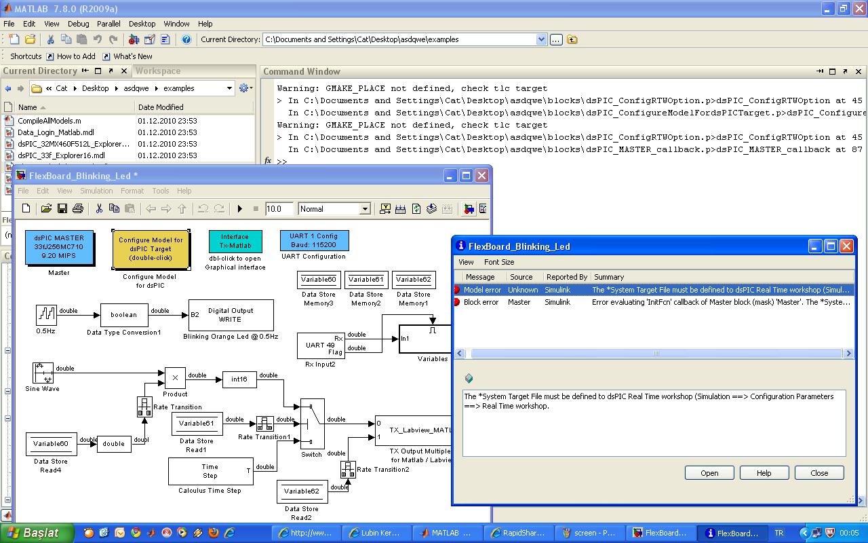Click the 'How to Add' shortcut
868x543 pixels.
pyautogui.click(x=71, y=56)
